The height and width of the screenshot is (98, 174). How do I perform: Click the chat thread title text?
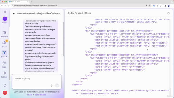39,13
